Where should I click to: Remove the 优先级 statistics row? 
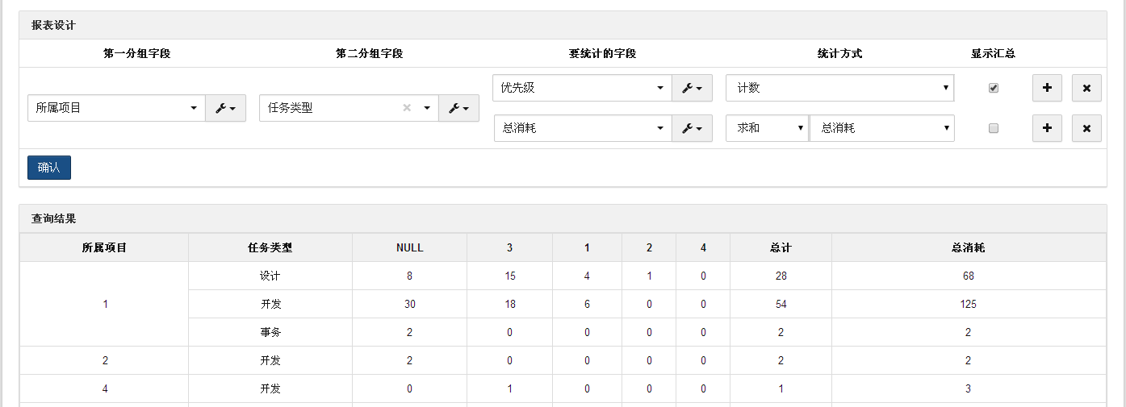[1086, 88]
